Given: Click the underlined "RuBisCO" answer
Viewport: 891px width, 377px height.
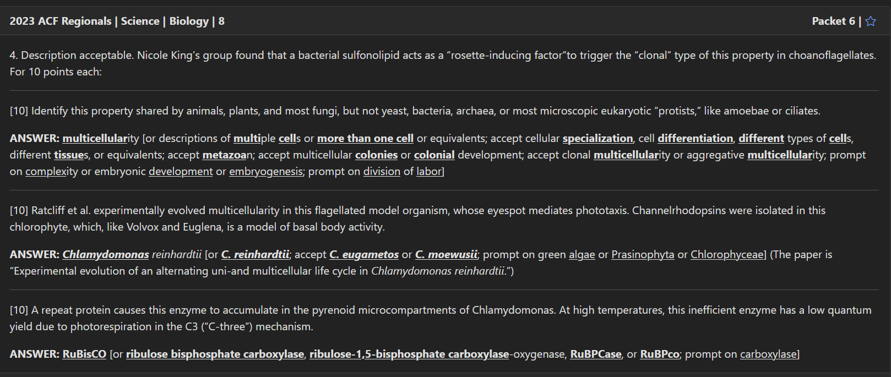Looking at the screenshot, I should coord(84,354).
